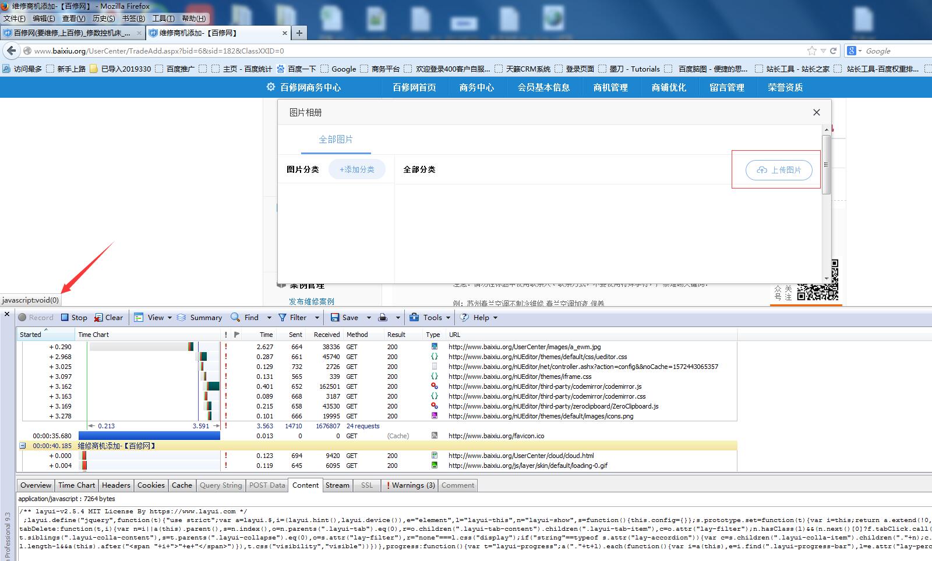Click the Find magnifier icon

pyautogui.click(x=235, y=318)
